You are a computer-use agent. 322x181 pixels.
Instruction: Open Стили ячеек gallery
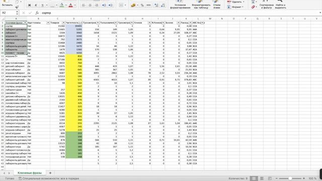(217, 5)
